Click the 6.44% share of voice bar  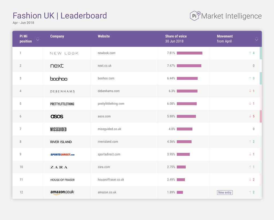click(187, 78)
